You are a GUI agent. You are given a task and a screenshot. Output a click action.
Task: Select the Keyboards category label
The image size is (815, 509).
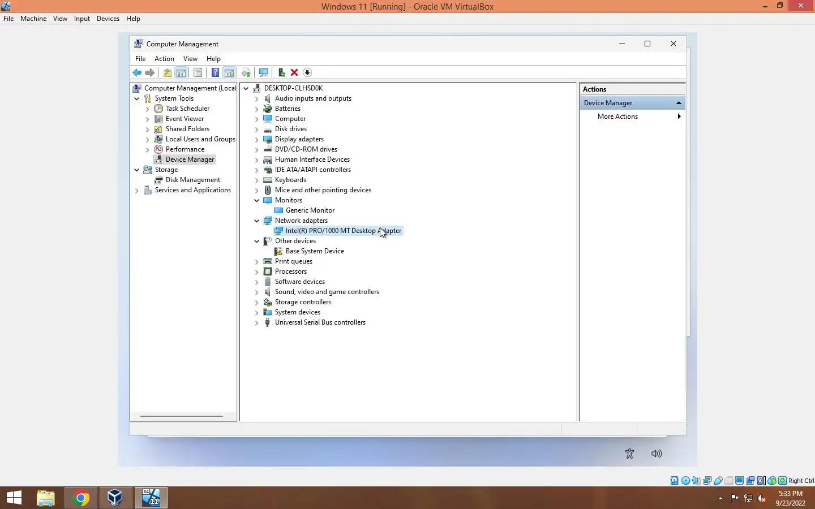pyautogui.click(x=290, y=180)
